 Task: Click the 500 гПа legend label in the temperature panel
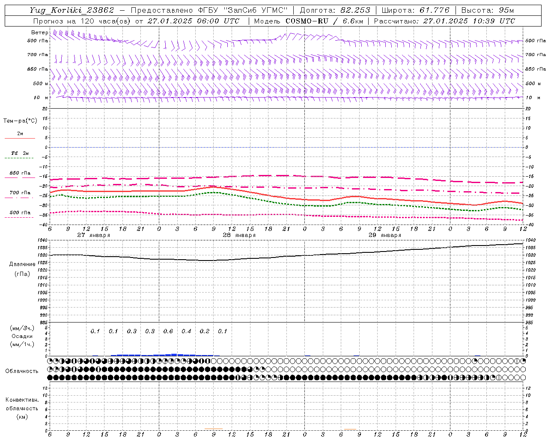20,213
